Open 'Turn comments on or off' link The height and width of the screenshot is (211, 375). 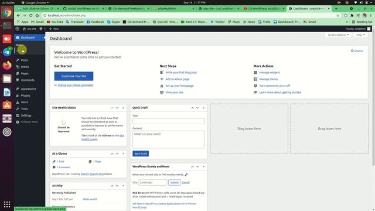[275, 86]
